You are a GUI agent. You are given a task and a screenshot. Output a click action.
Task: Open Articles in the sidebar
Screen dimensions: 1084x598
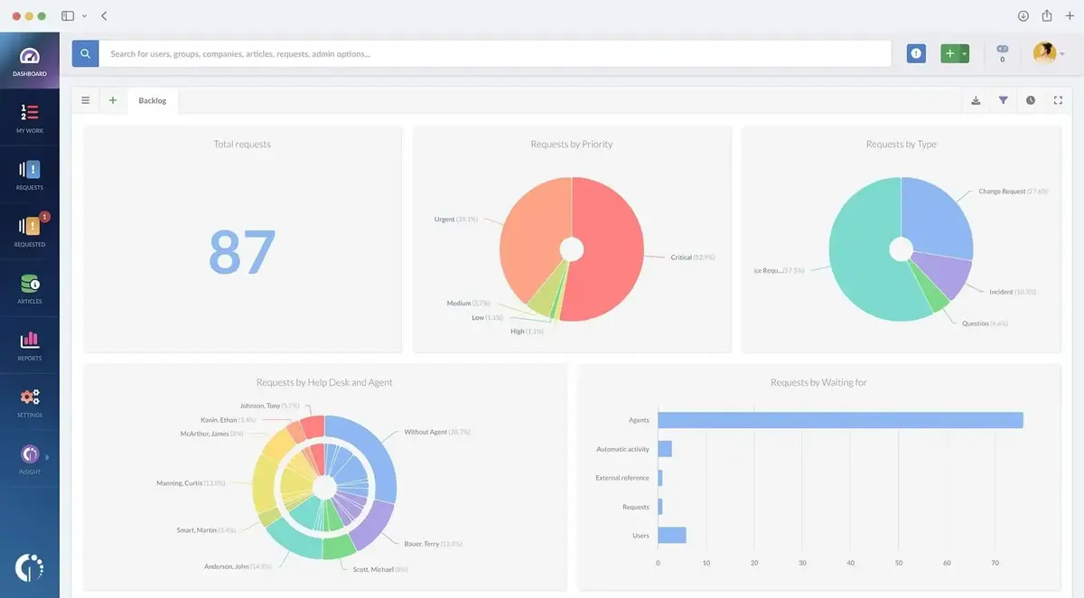pos(30,289)
